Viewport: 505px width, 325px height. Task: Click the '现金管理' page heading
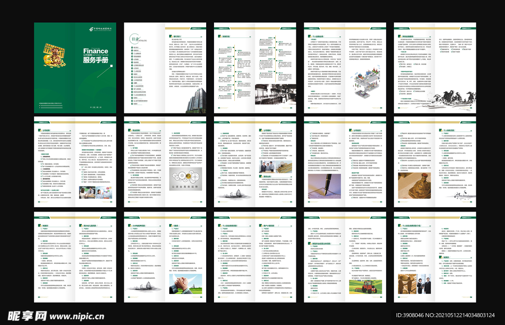pyautogui.click(x=136, y=131)
